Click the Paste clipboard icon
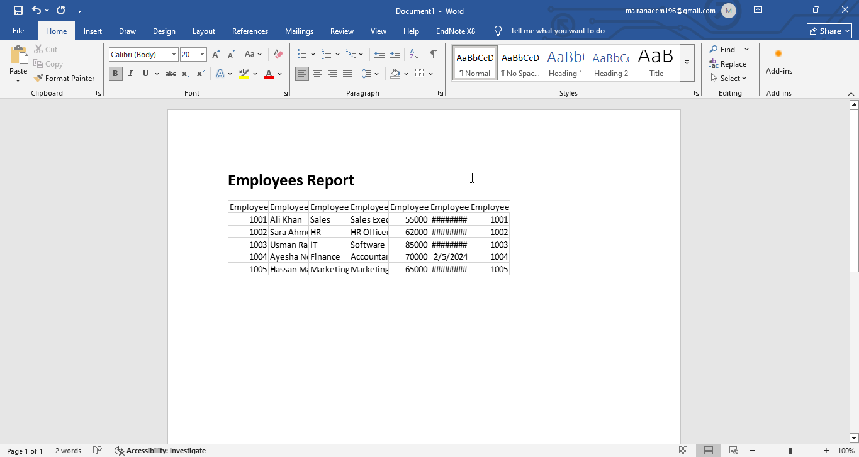The width and height of the screenshot is (859, 457). (18, 55)
